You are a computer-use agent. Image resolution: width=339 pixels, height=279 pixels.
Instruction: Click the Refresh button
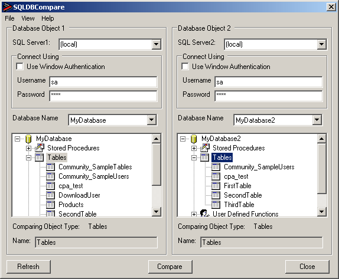tap(28, 267)
